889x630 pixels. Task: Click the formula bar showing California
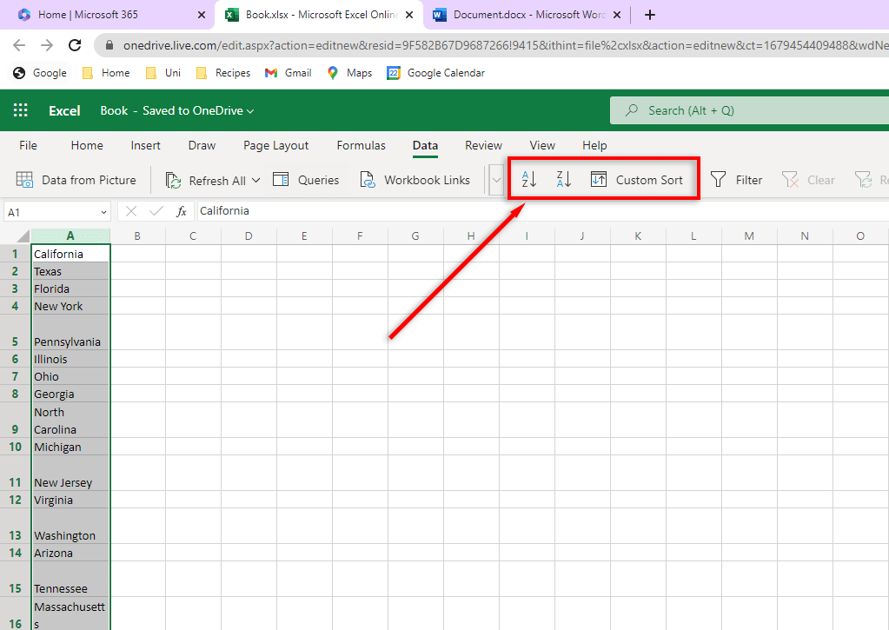[x=542, y=211]
